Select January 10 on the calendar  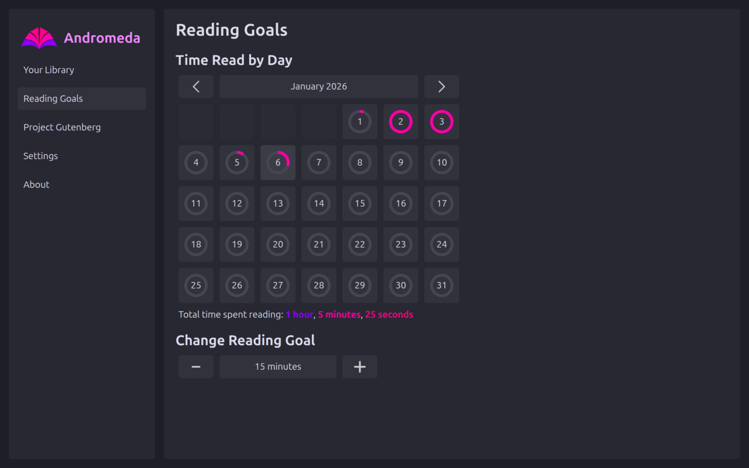click(x=441, y=163)
